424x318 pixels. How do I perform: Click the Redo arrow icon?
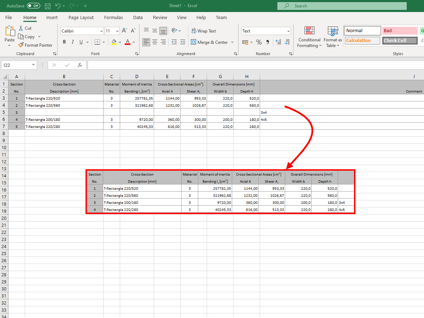(72, 6)
